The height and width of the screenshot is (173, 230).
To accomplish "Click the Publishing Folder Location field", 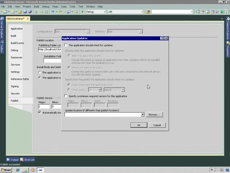I will click(x=50, y=49).
